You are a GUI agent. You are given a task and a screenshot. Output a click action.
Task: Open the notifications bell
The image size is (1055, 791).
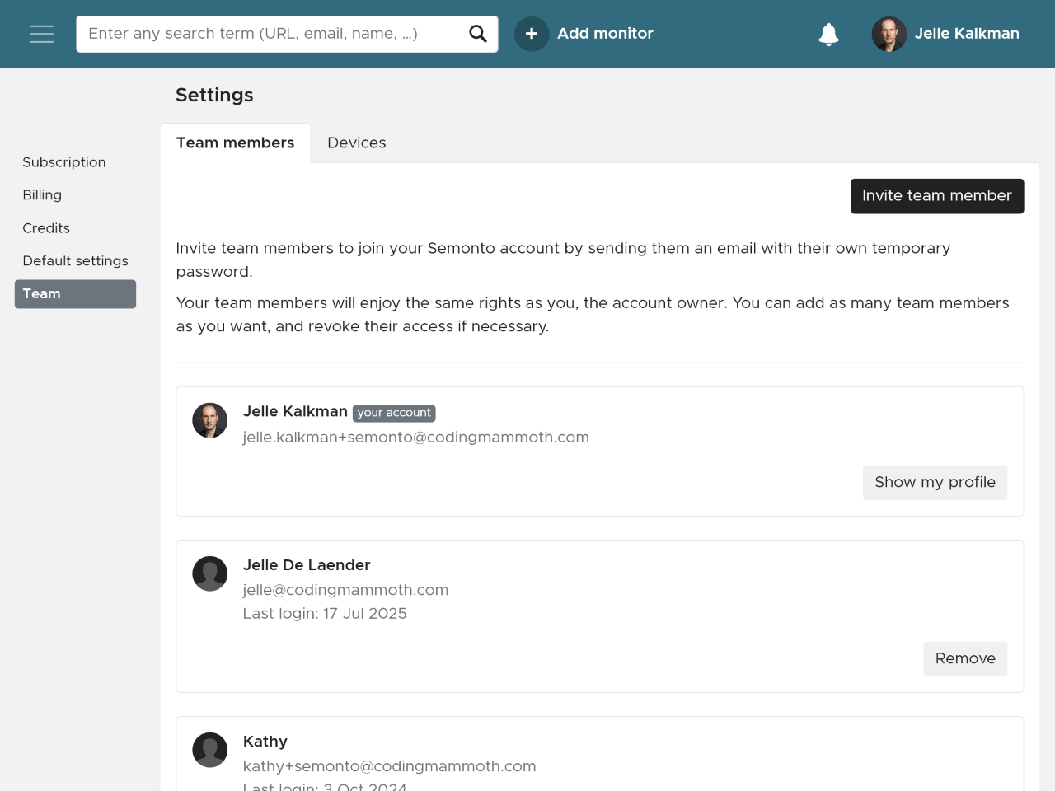pos(828,34)
